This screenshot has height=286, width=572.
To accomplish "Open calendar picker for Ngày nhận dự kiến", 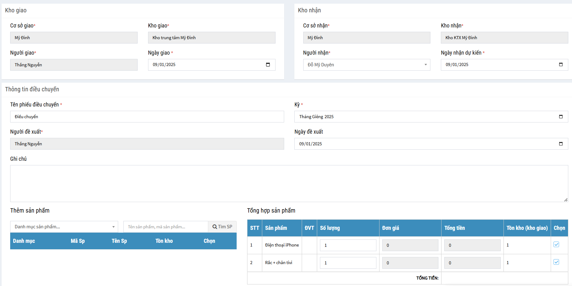I will [561, 64].
